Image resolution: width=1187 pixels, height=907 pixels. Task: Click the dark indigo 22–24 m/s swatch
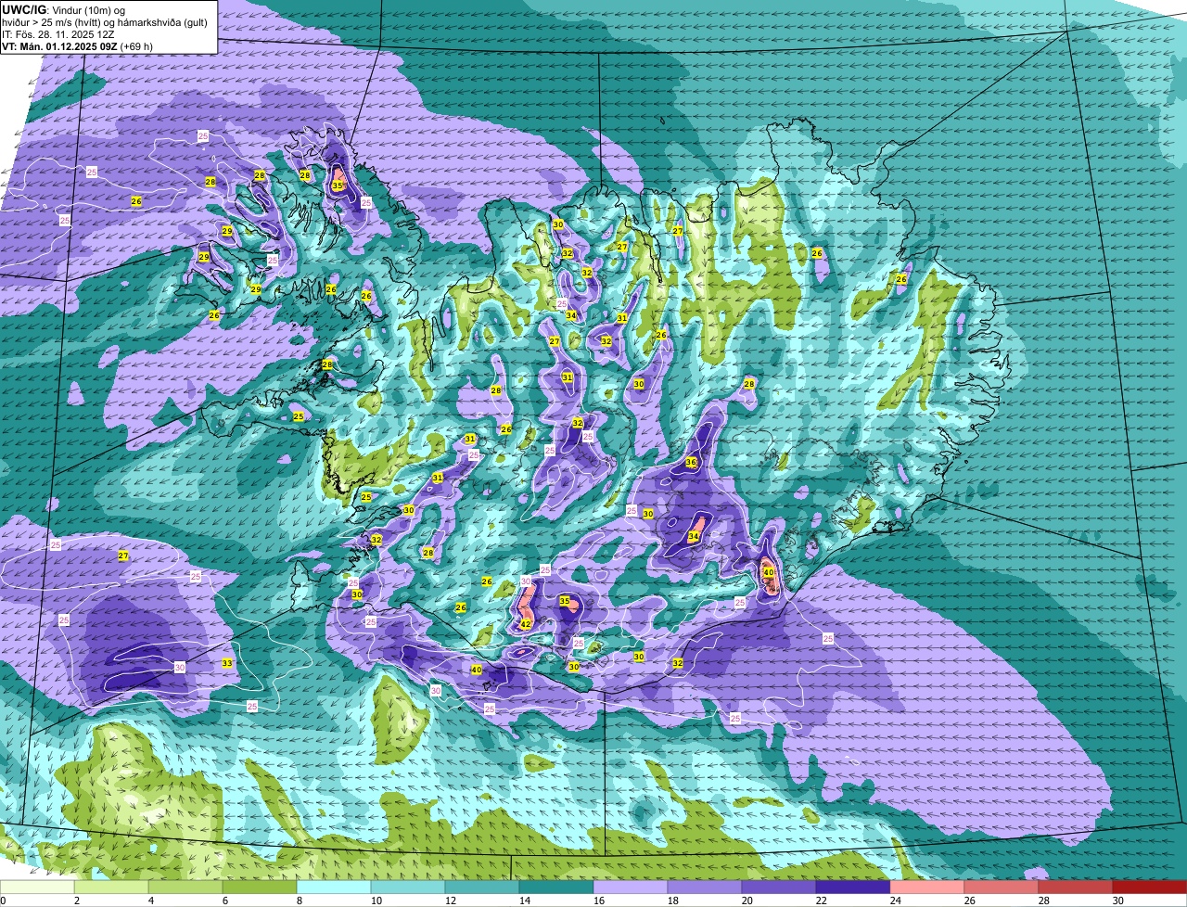[852, 887]
